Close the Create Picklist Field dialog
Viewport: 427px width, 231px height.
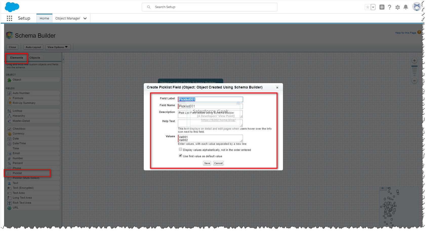(x=277, y=88)
